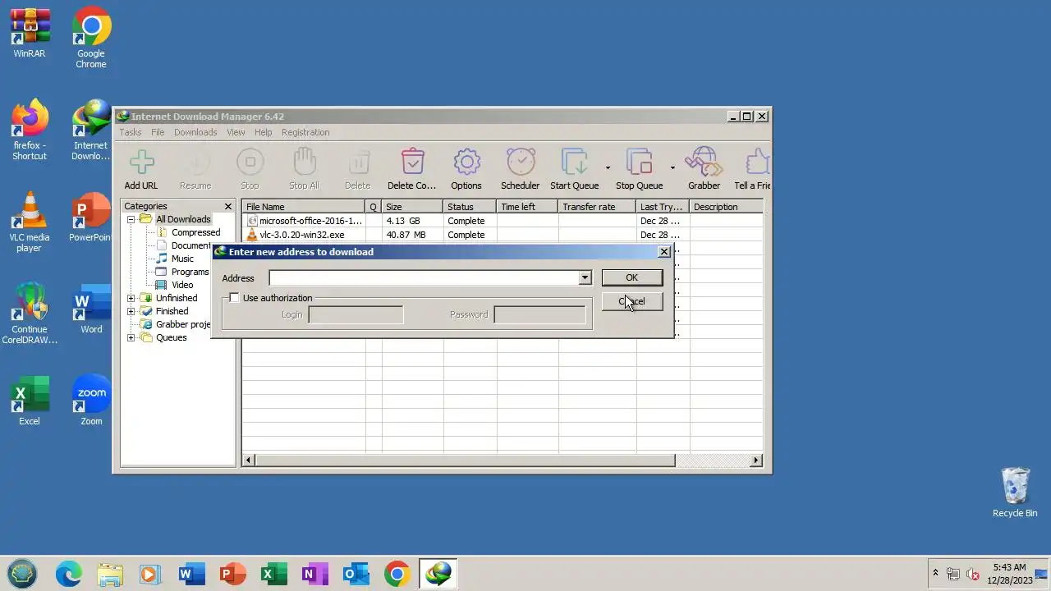The image size is (1051, 591).
Task: Expand the Queues tree node
Action: 131,337
